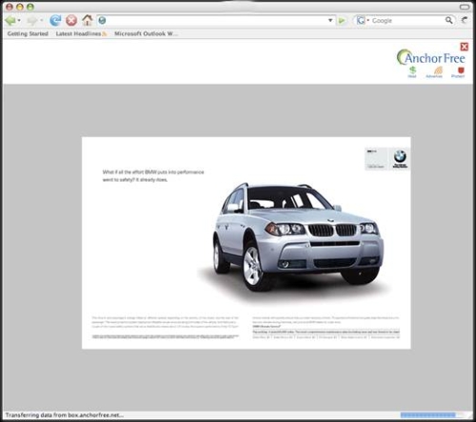Click the magnifying glass search icon
Image resolution: width=476 pixels, height=422 pixels.
[449, 21]
